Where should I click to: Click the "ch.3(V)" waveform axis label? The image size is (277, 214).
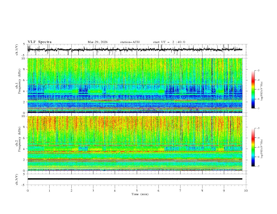pyautogui.click(x=17, y=179)
